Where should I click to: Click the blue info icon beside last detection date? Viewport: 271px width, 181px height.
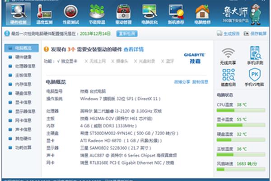pyautogui.click(x=7, y=33)
